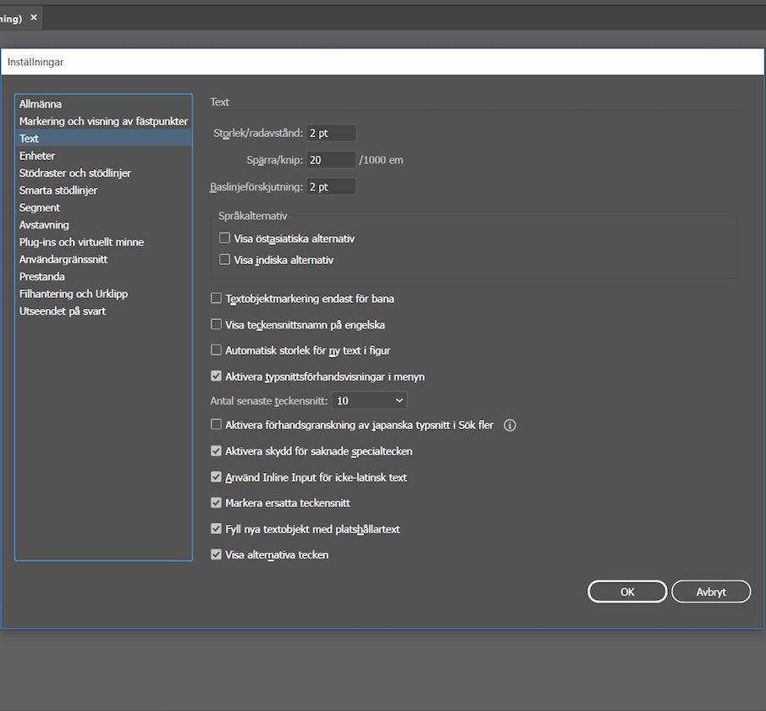The height and width of the screenshot is (711, 766).
Task: Disable Aktivera typsnittsförhandsvisningar i menyn
Action: click(x=216, y=377)
